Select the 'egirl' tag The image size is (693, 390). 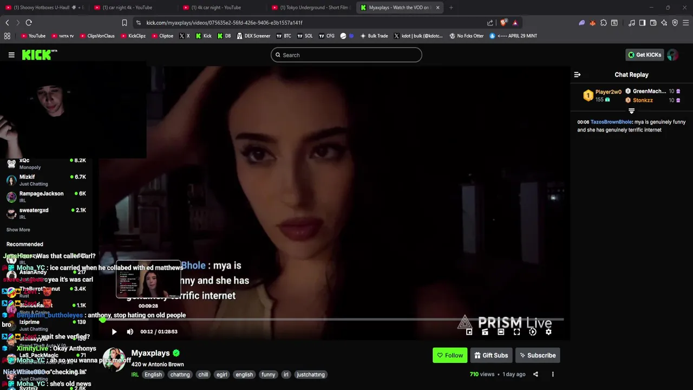pyautogui.click(x=222, y=374)
